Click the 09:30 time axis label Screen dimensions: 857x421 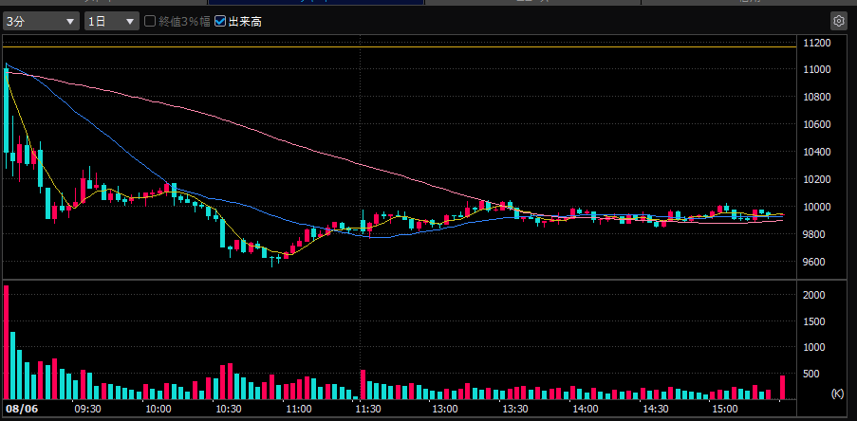pyautogui.click(x=87, y=409)
